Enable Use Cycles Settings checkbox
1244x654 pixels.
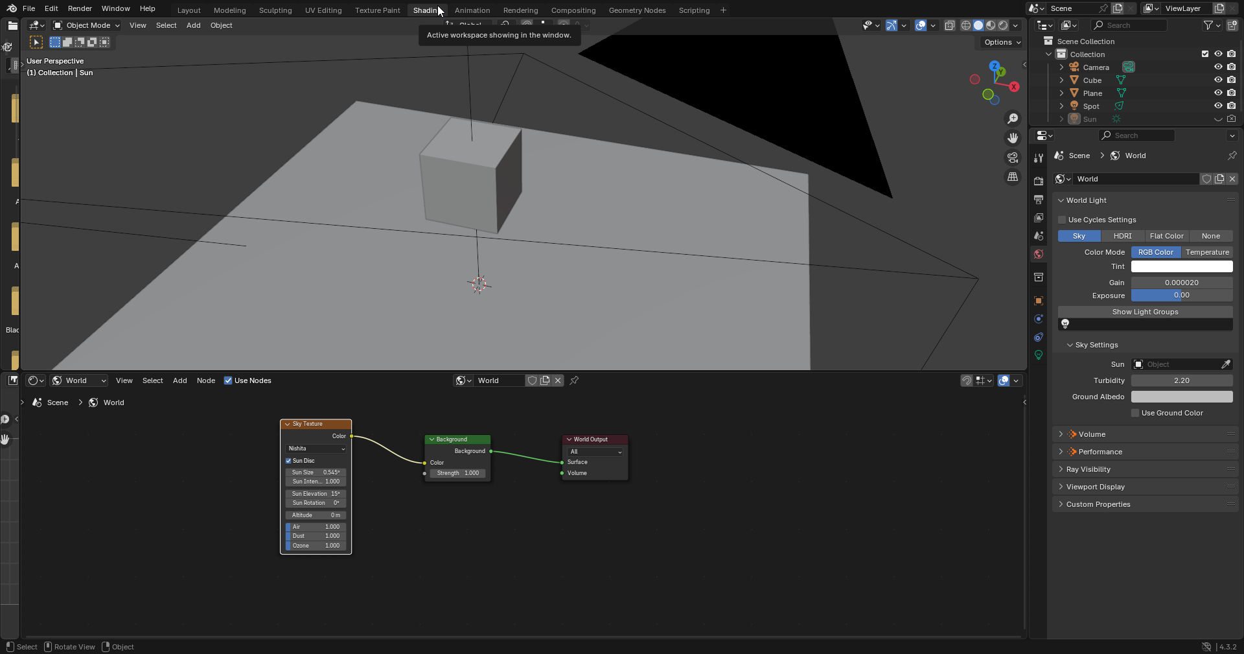point(1063,220)
